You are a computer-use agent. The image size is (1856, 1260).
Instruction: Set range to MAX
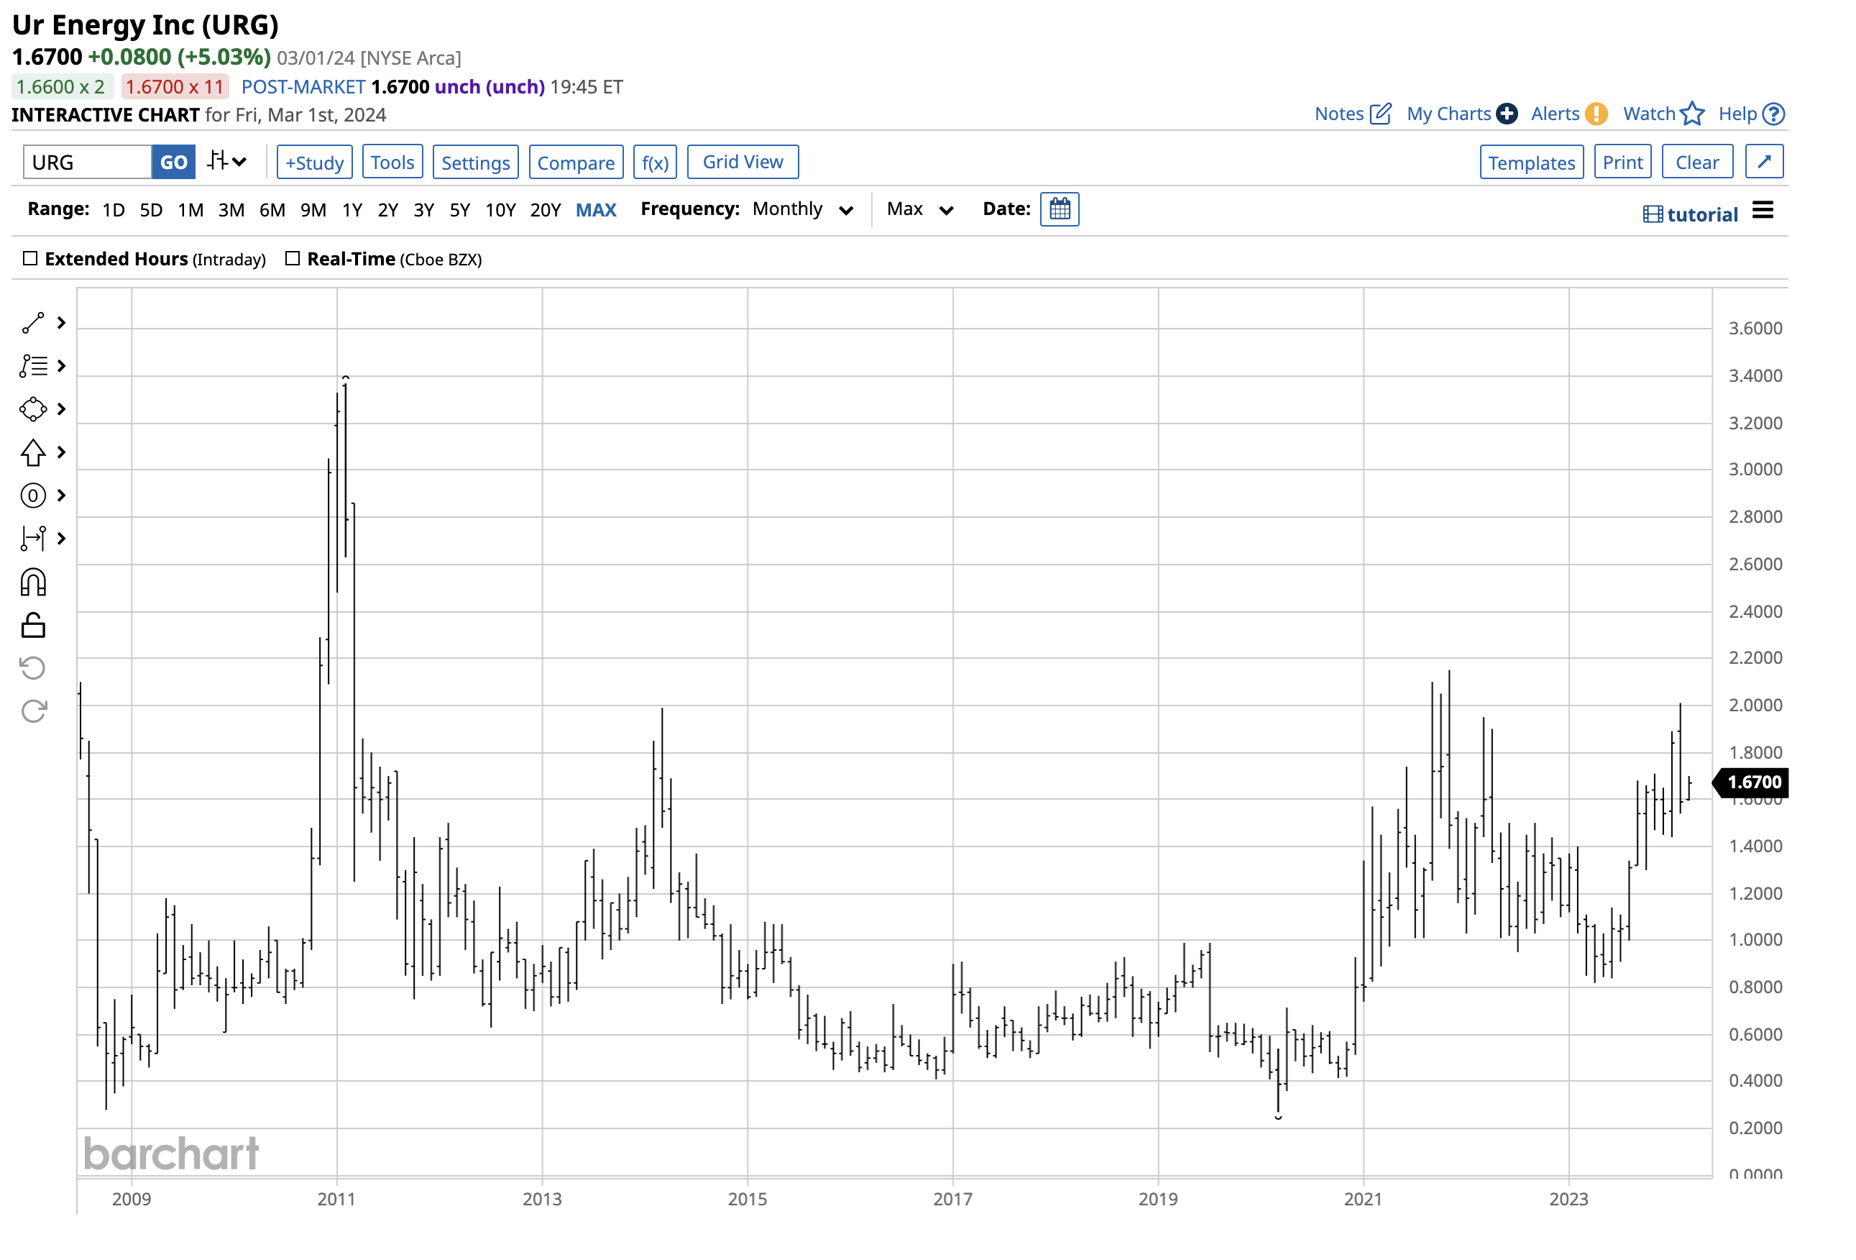[x=596, y=209]
